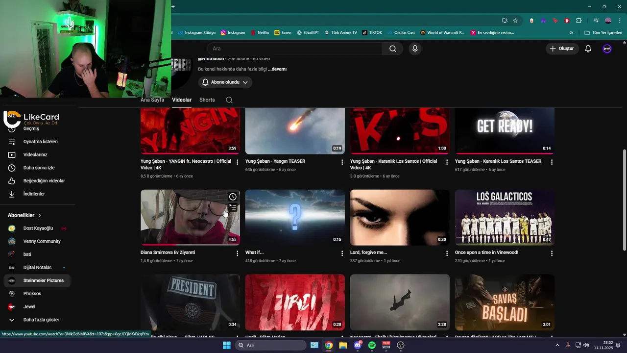Viewport: 627px width, 353px height.
Task: Open TİKTOK bookmark
Action: point(372,33)
